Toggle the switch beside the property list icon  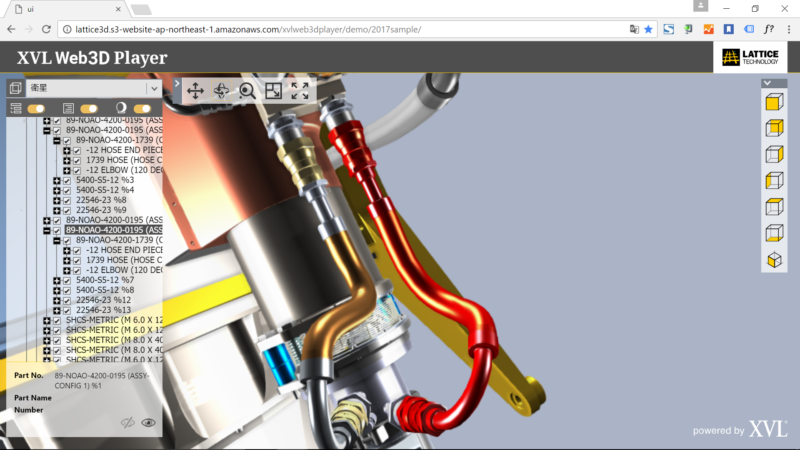click(x=89, y=109)
